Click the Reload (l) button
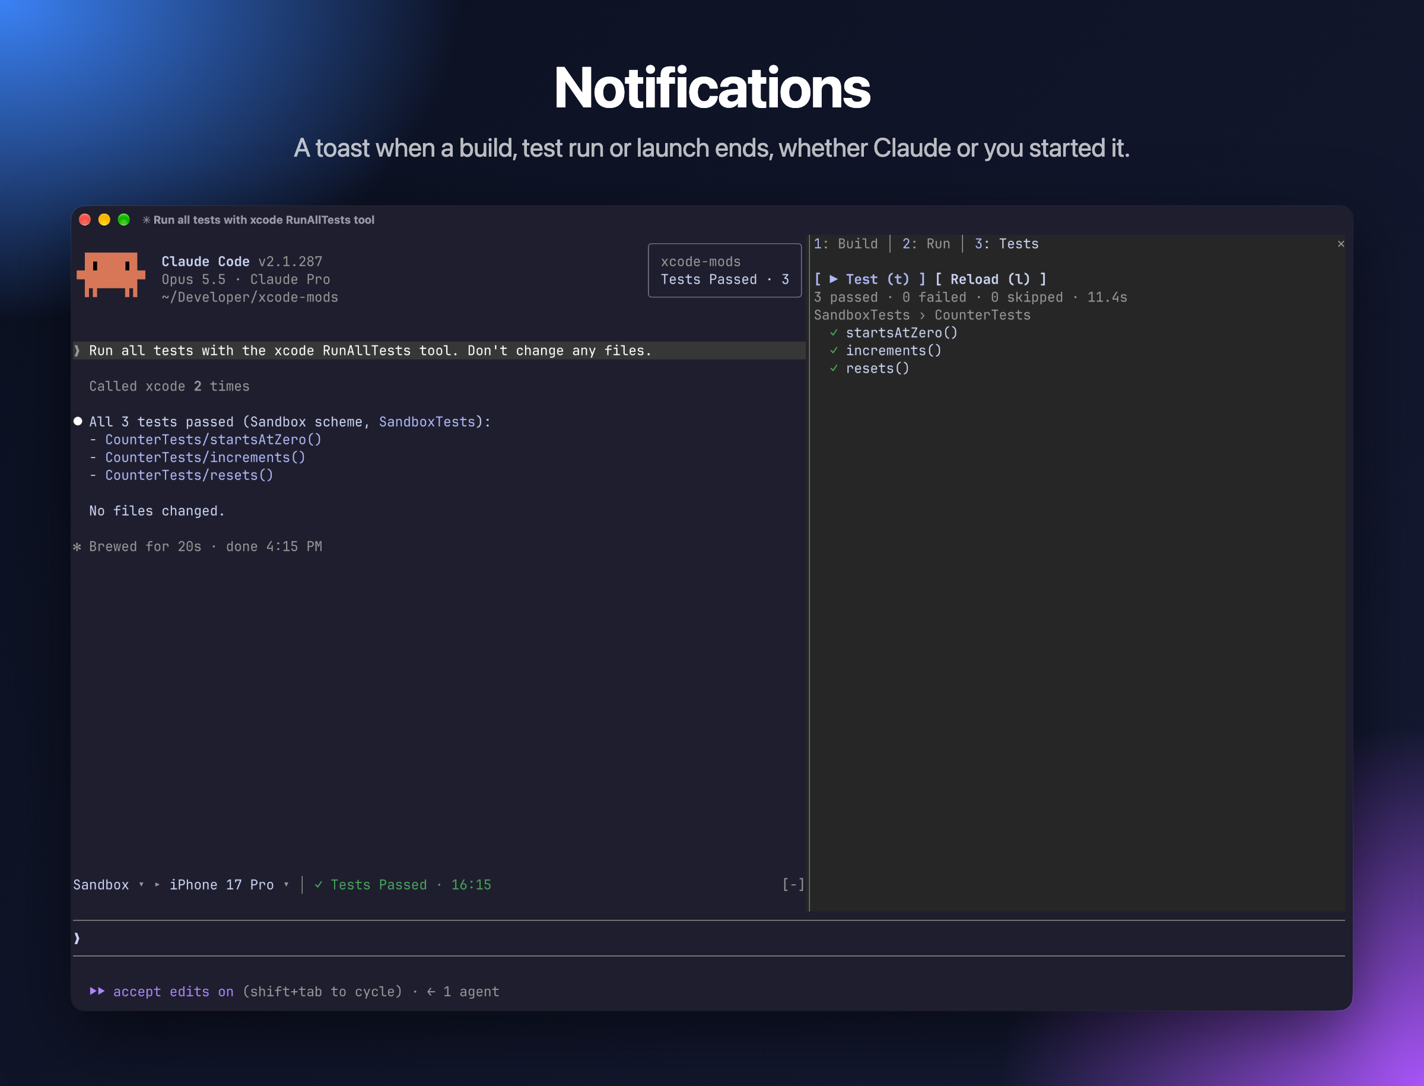Image resolution: width=1424 pixels, height=1086 pixels. [x=990, y=280]
